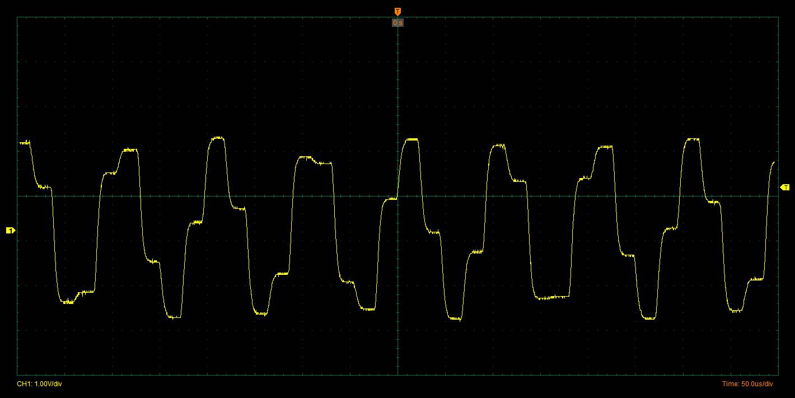Open the Time: 50.0us/div timebase readout
Image resolution: width=795 pixels, height=398 pixels.
coord(747,384)
